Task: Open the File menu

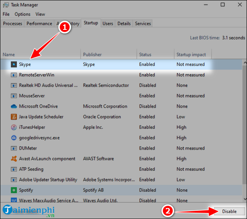Action: pos(6,14)
